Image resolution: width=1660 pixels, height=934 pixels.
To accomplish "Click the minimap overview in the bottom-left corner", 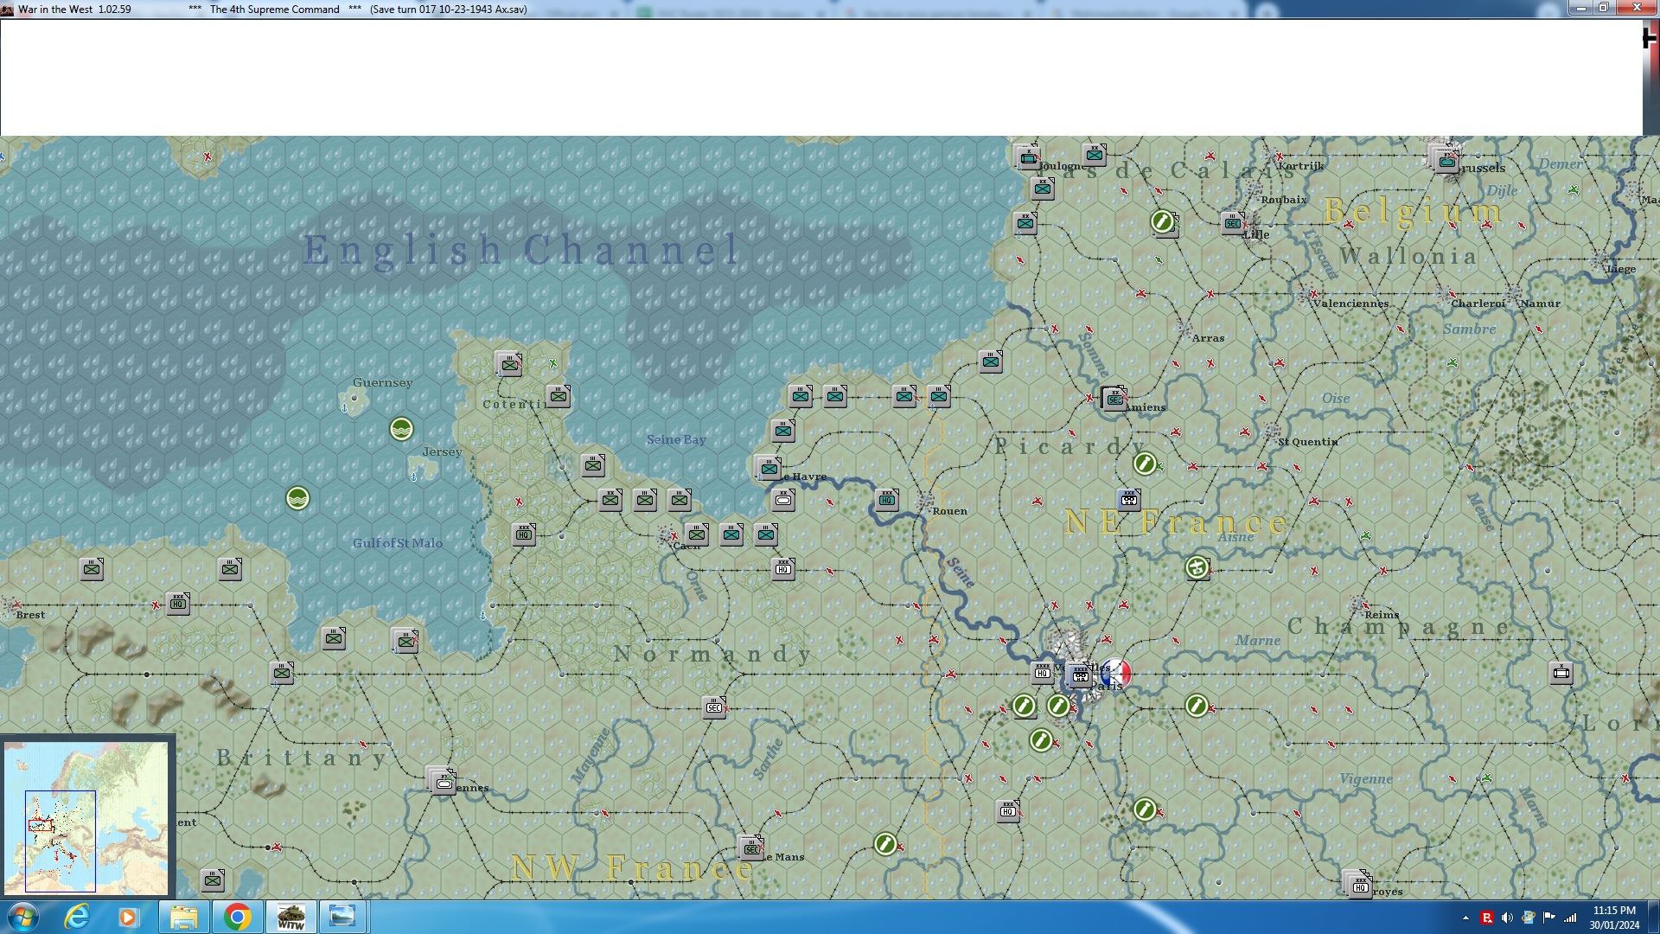I will click(x=86, y=817).
